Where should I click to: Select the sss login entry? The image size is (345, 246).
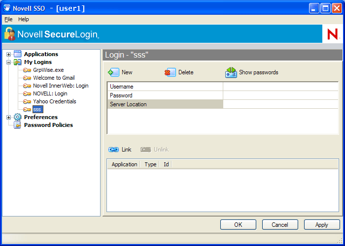point(37,109)
